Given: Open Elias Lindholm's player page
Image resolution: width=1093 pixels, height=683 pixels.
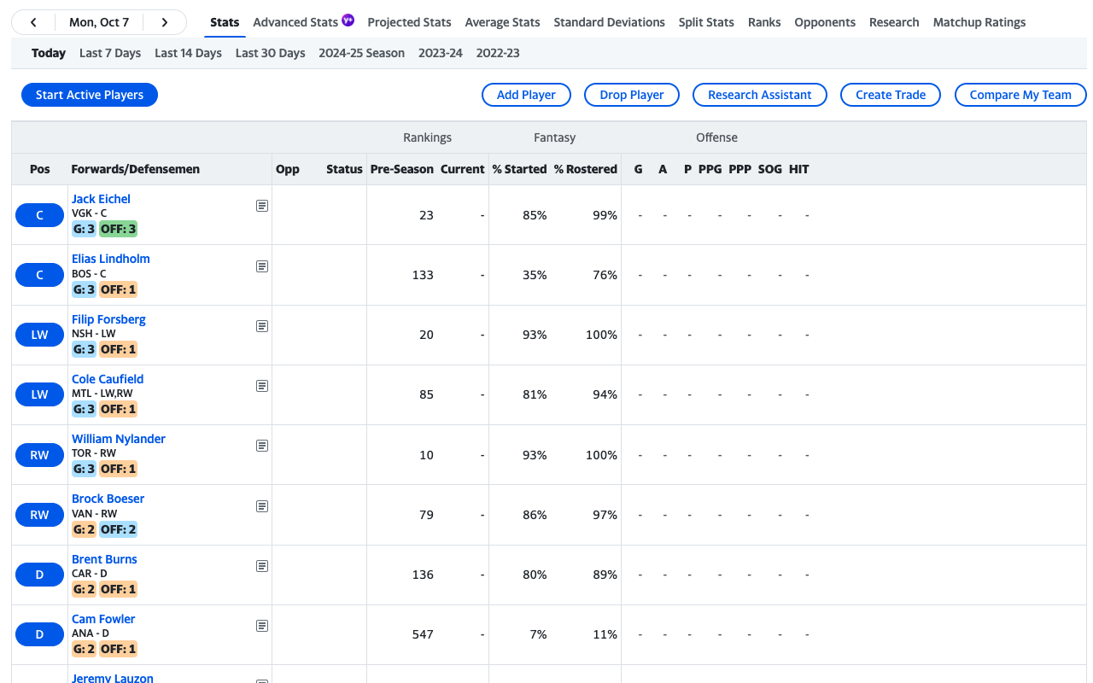Looking at the screenshot, I should click(x=111, y=259).
